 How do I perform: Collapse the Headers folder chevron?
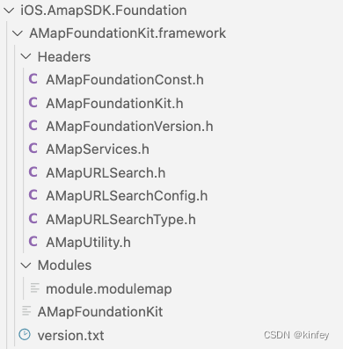[x=26, y=56]
